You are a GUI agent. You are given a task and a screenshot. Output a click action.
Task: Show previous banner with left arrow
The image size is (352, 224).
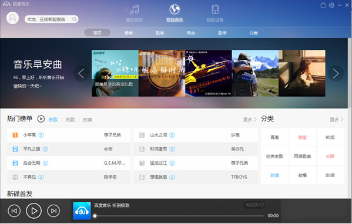pyautogui.click(x=81, y=73)
